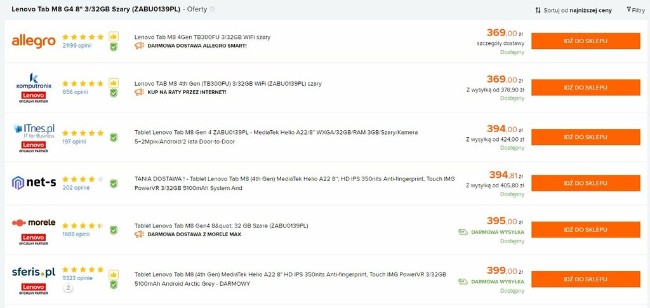Click green shield badge on Allegro offer
The image size is (650, 308).
[x=114, y=47]
